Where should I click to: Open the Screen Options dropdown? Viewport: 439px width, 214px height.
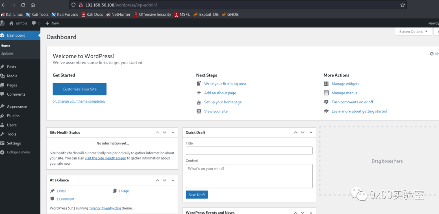point(413,32)
